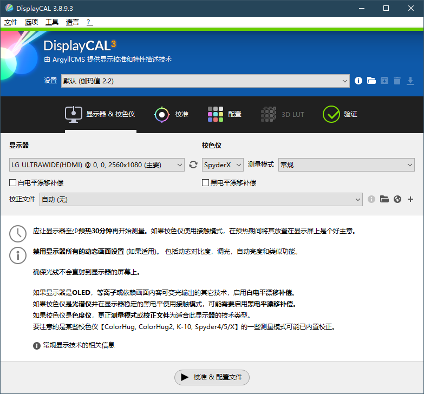
Task: Click the colorful profile grid icon
Action: (216, 114)
